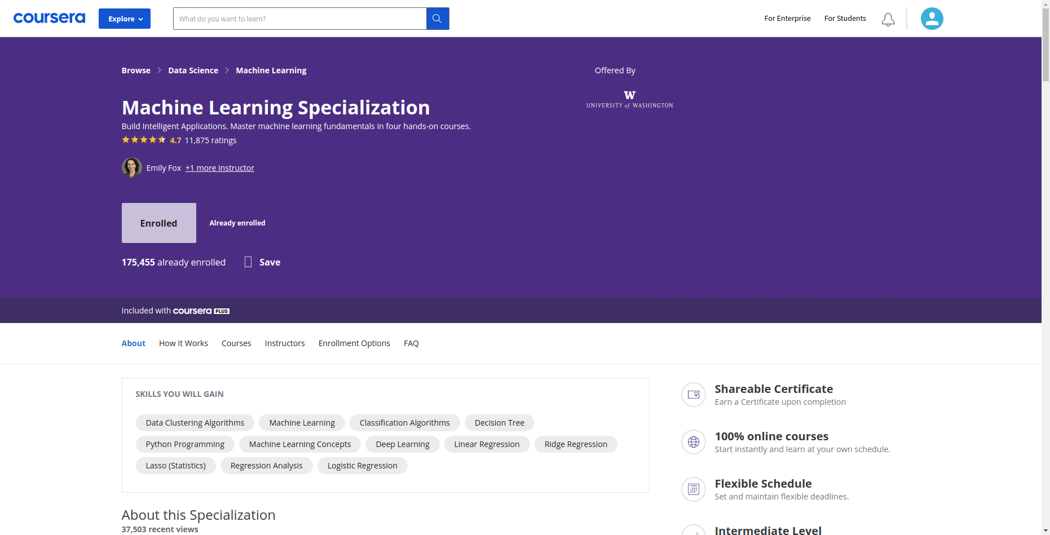Click '11,875 ratings' text
This screenshot has height=535, width=1050.
pos(210,140)
